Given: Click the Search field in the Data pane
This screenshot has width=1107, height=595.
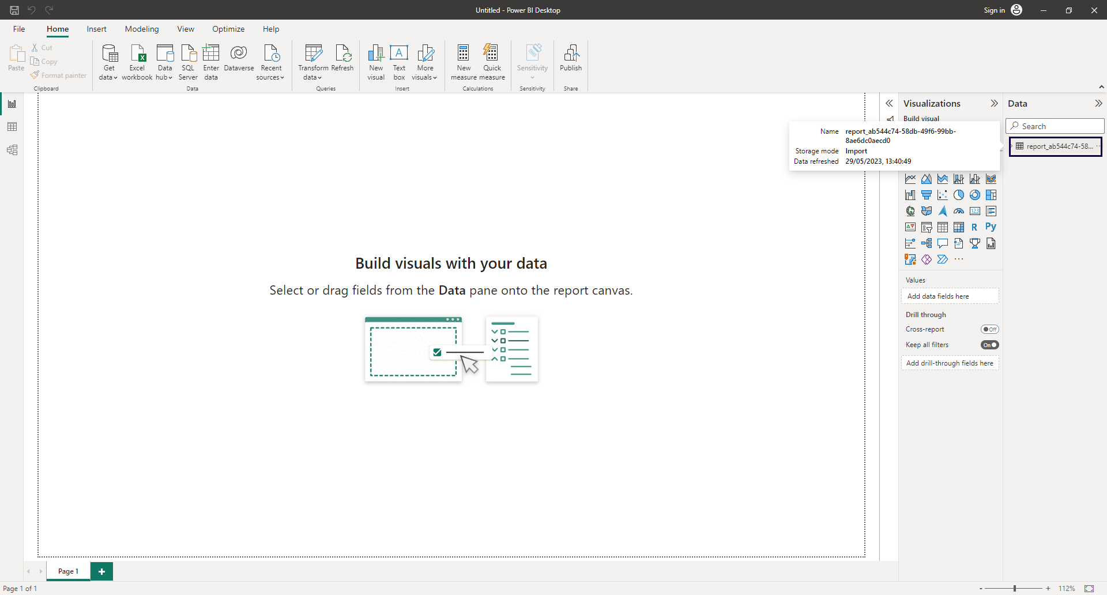Looking at the screenshot, I should coord(1055,126).
